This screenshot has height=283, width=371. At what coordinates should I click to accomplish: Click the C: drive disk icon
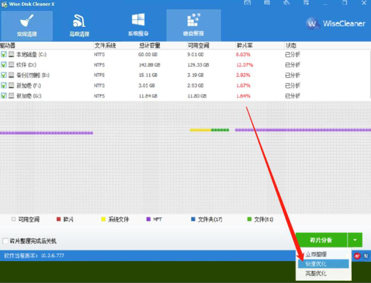pyautogui.click(x=11, y=54)
